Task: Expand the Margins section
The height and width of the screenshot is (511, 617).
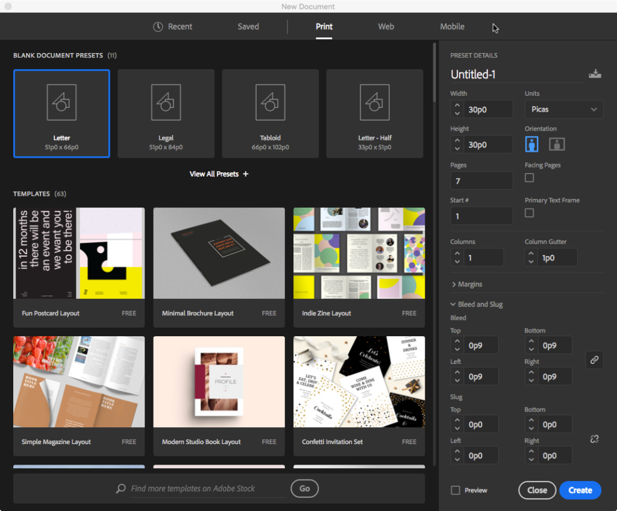Action: 467,284
